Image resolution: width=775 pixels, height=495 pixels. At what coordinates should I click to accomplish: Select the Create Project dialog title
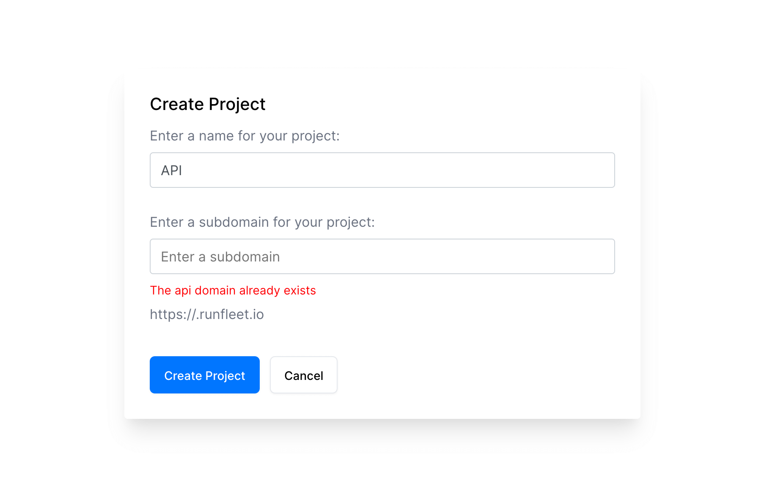[208, 104]
